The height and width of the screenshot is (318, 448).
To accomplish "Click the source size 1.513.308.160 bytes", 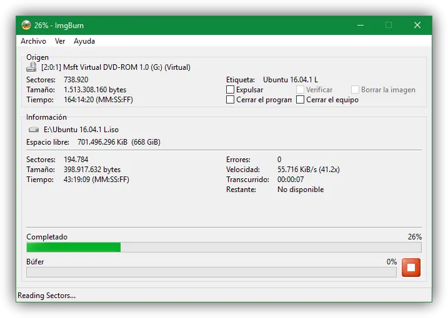I will click(95, 90).
